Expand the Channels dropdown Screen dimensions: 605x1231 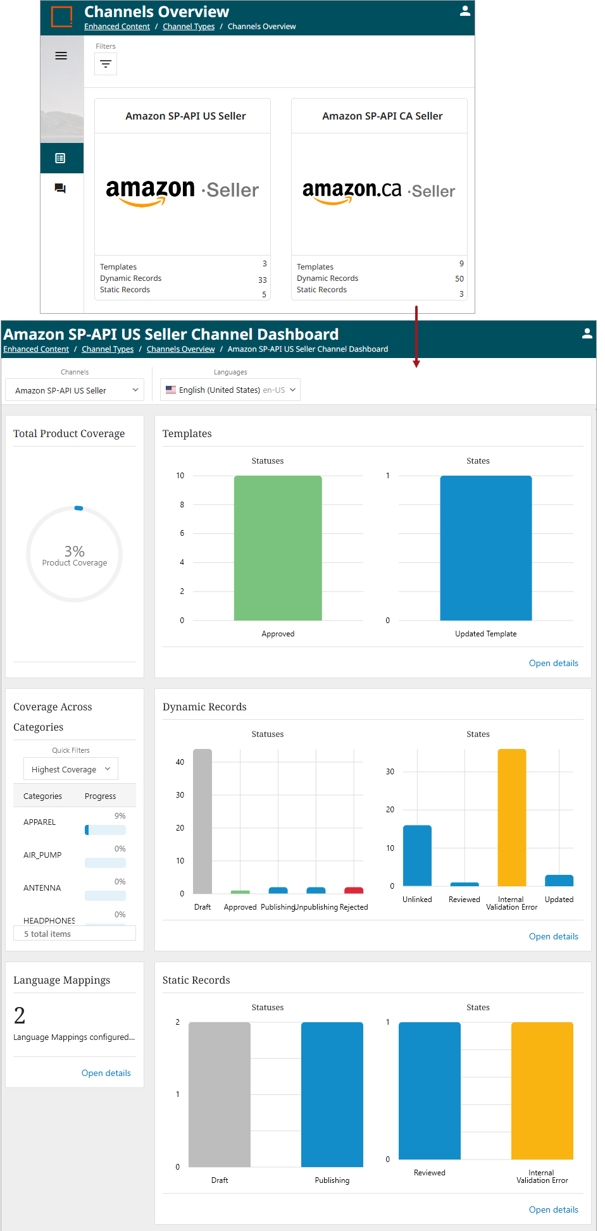(x=75, y=390)
